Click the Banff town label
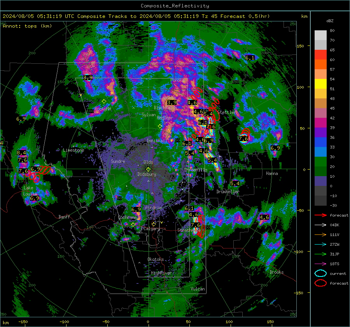The width and height of the screenshot is (350, 327). coord(64,217)
